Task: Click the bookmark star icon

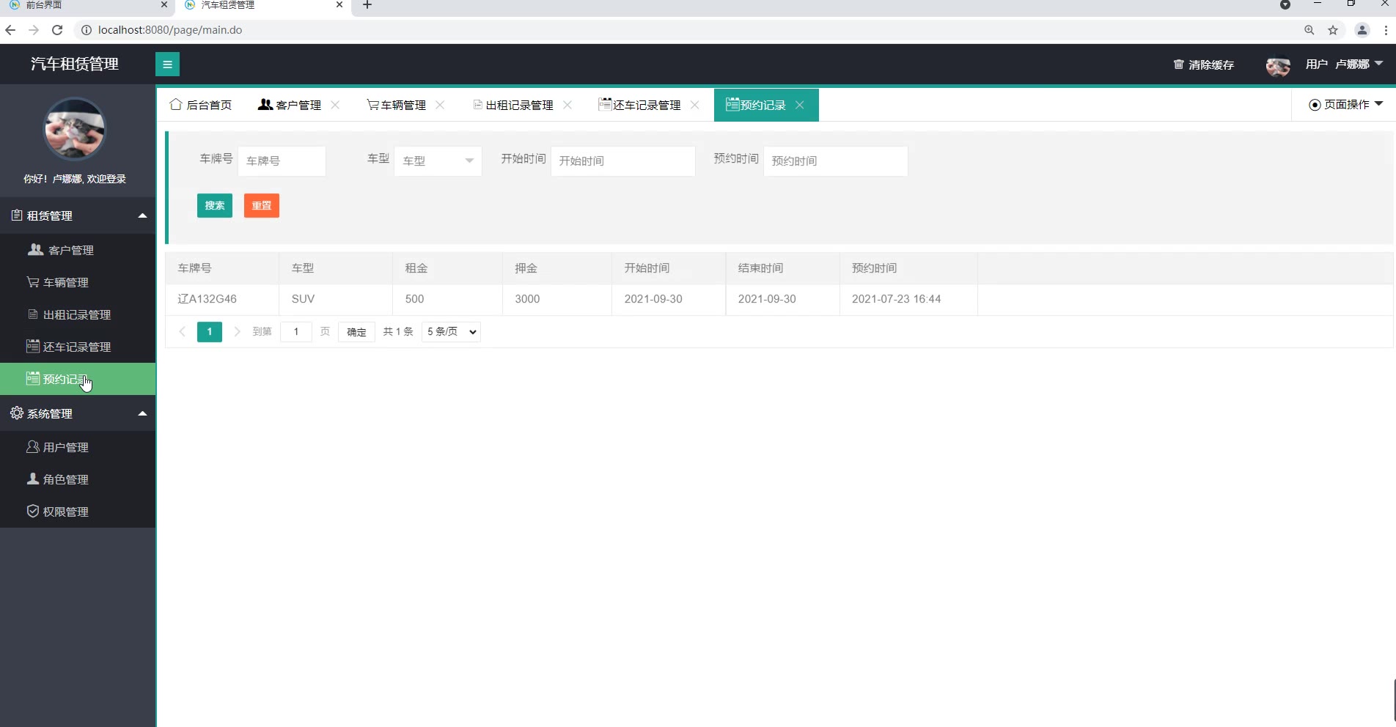Action: 1333,30
